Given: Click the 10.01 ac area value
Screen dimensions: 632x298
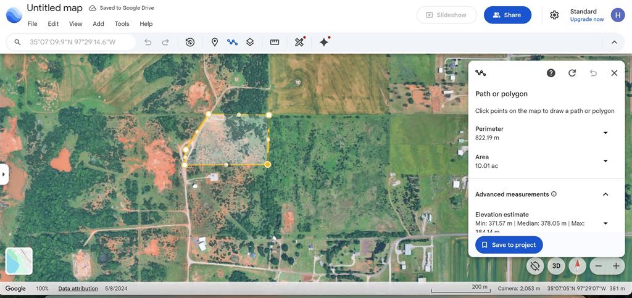Looking at the screenshot, I should pos(486,165).
